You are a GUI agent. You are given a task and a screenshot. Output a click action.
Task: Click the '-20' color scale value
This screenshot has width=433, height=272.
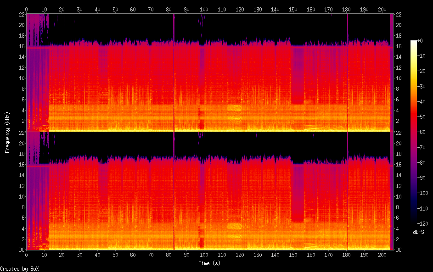(421, 71)
